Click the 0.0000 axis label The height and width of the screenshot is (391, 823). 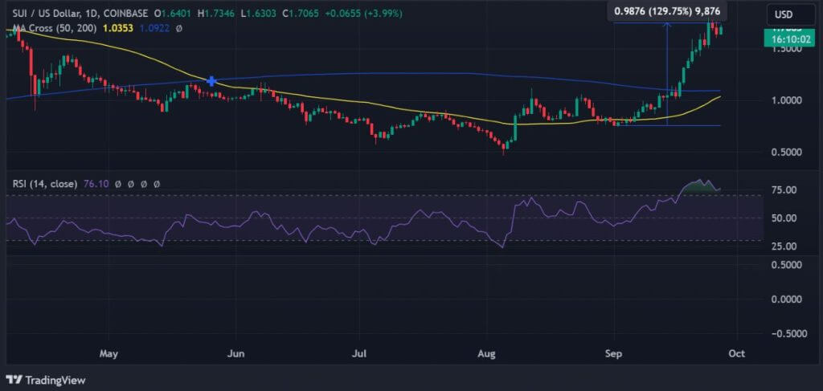[x=784, y=299]
